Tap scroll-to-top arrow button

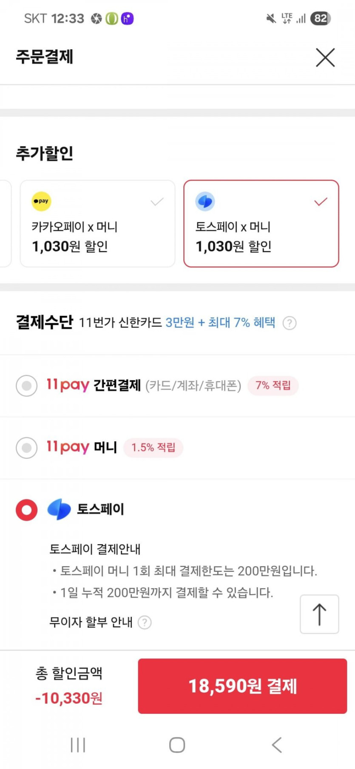click(x=319, y=614)
